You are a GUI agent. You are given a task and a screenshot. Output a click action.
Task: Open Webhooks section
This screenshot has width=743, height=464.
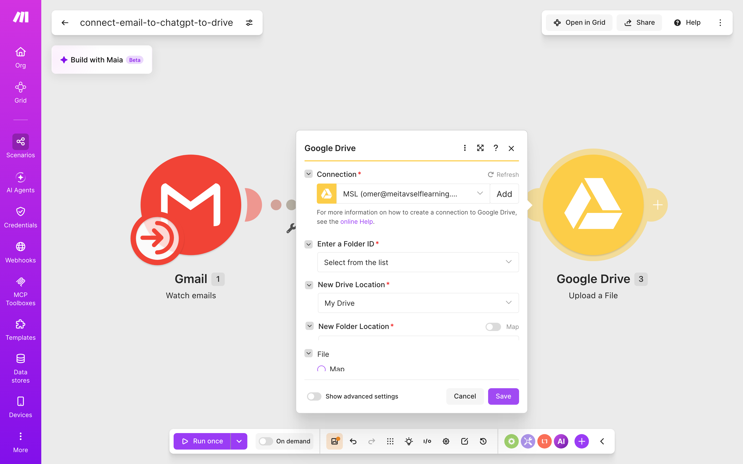[21, 253]
